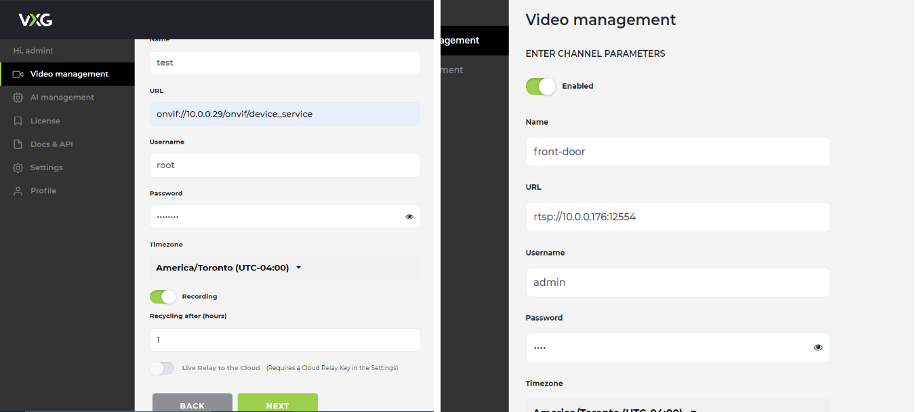Click the onvif URL input field

pos(285,114)
